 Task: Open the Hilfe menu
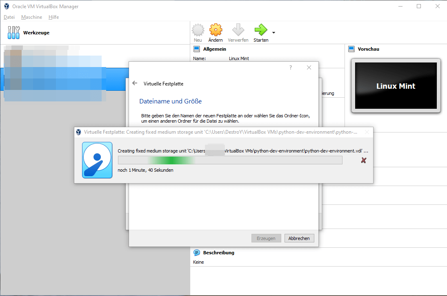(x=53, y=17)
